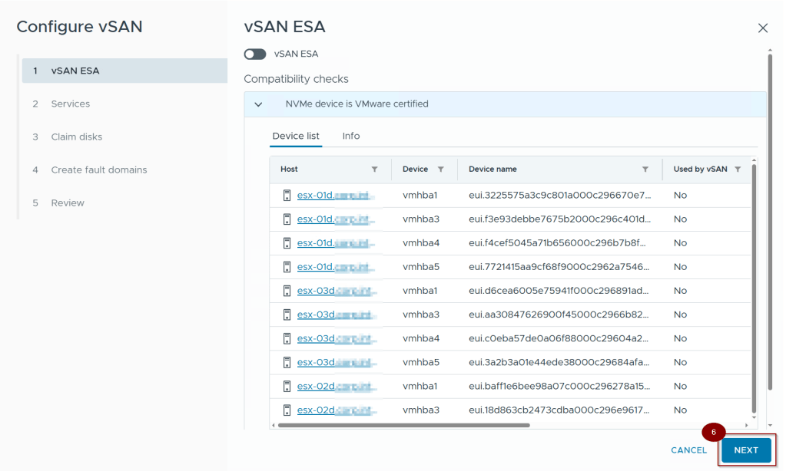Click the horizontal scrollbar of device table

[403, 424]
